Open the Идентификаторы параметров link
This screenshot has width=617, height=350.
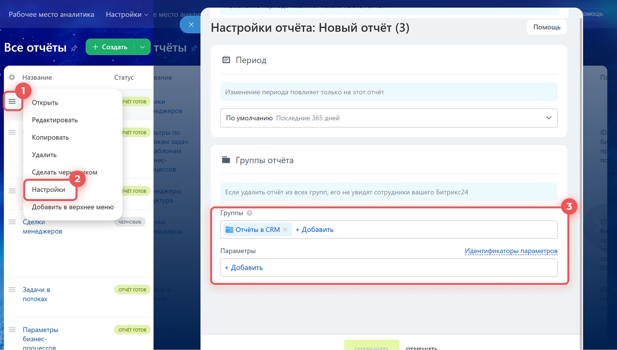point(511,251)
